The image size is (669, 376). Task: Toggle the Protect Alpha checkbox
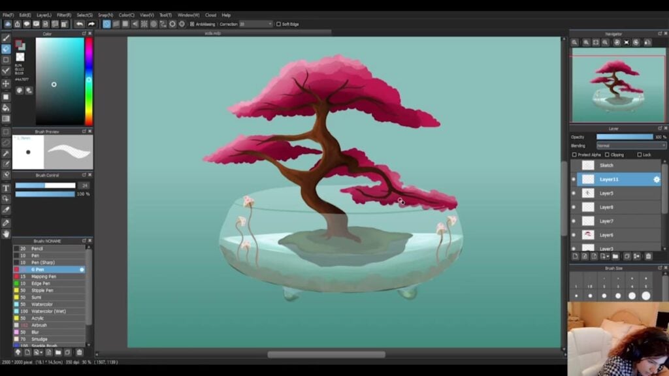574,155
